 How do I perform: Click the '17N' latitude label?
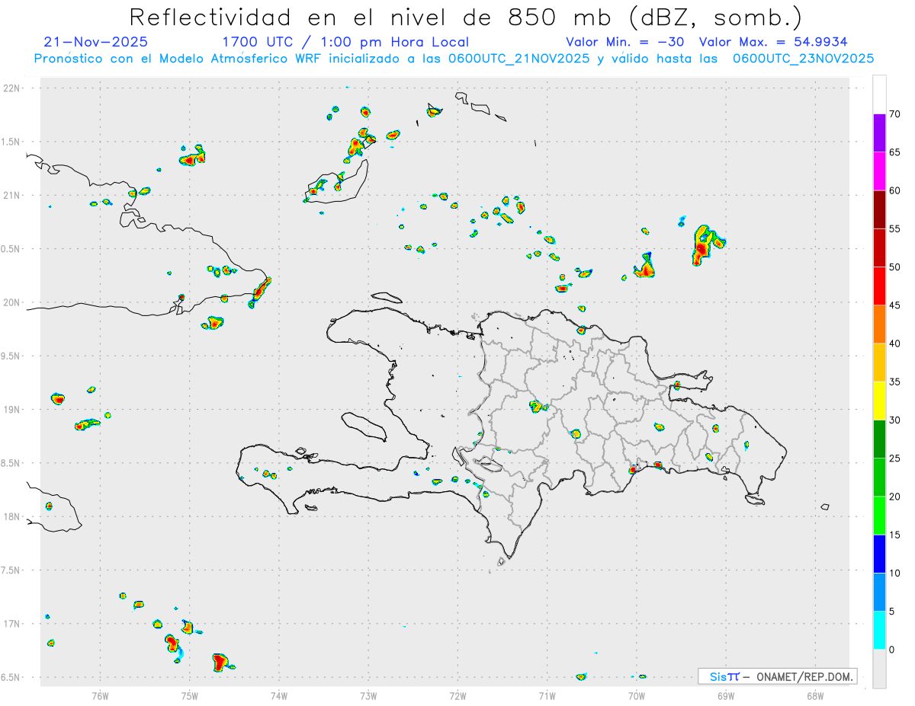(12, 625)
